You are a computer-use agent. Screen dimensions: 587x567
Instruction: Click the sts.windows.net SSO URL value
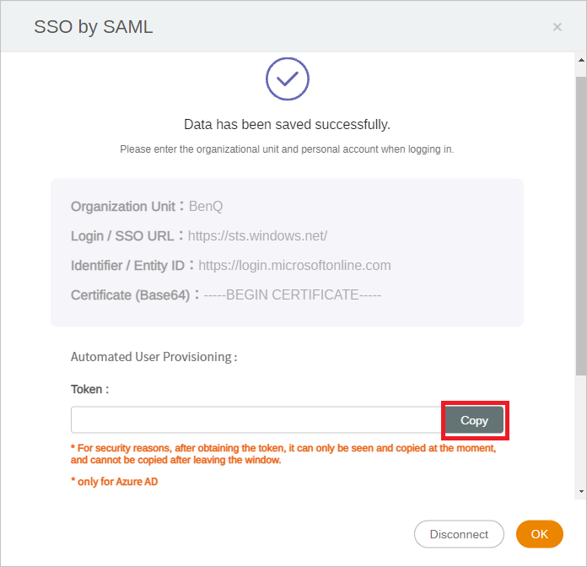[x=257, y=236]
